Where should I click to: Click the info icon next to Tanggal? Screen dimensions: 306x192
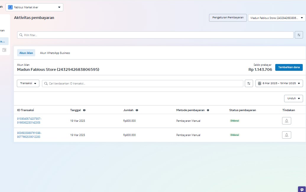click(x=84, y=110)
